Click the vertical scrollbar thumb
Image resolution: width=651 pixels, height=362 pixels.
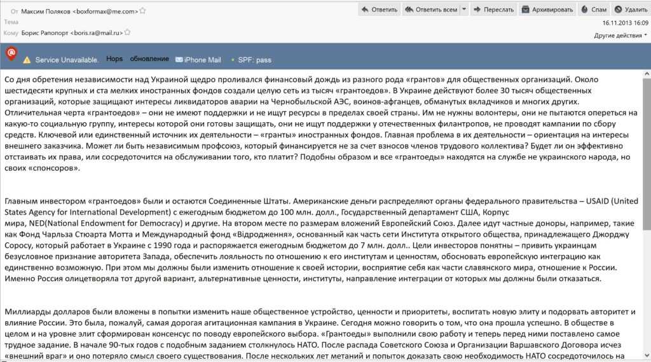[647, 154]
